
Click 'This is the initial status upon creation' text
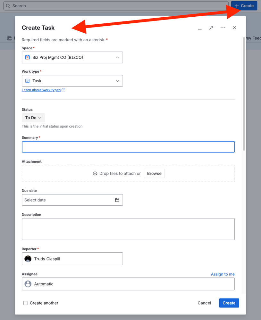[52, 126]
